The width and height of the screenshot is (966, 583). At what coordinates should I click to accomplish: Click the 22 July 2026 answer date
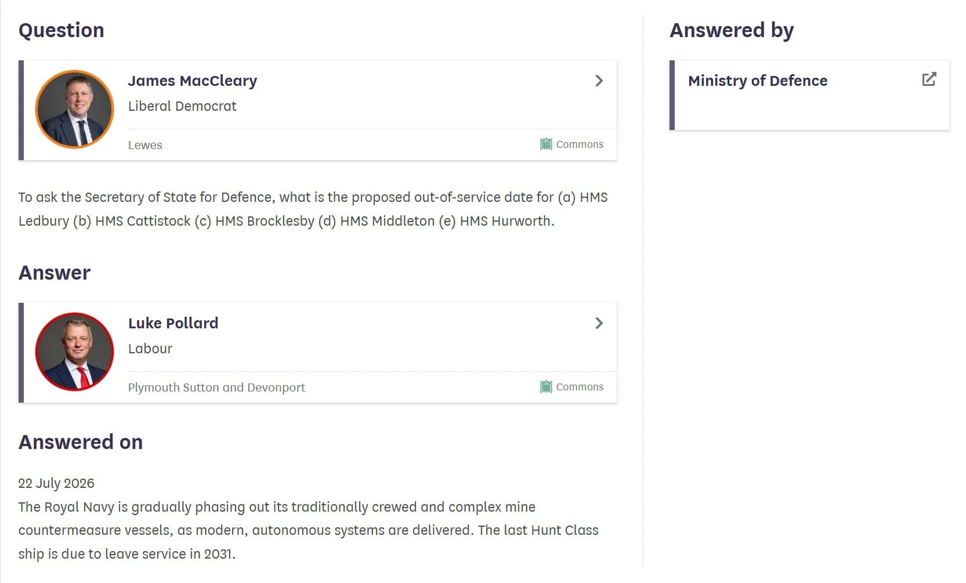click(56, 483)
